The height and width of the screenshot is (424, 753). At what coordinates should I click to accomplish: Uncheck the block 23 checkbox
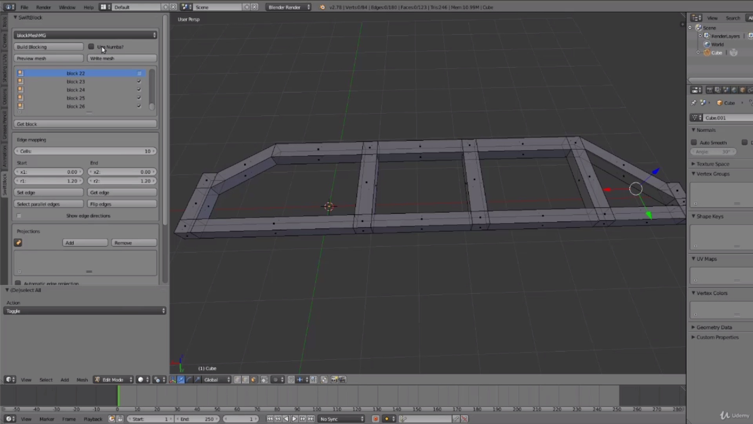click(139, 81)
